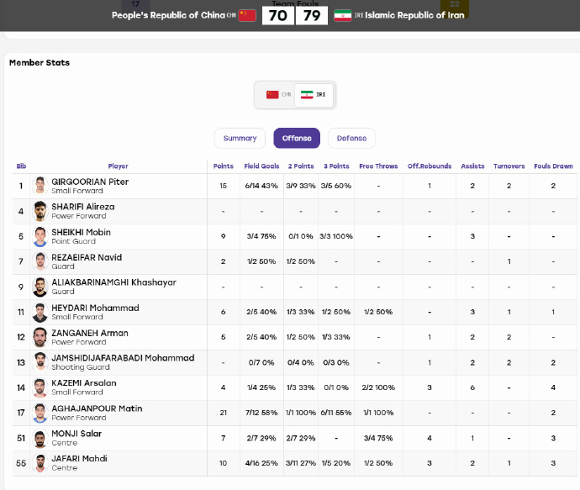Click REZAEIFAR's 2 points 1/2 50%
Screen dimensions: 580x490
(x=301, y=261)
